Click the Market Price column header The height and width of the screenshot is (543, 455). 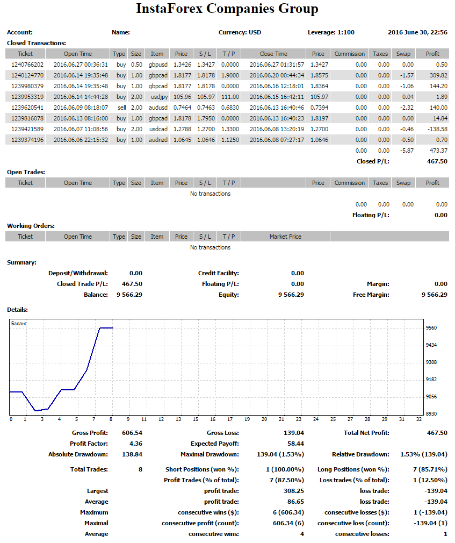point(285,236)
